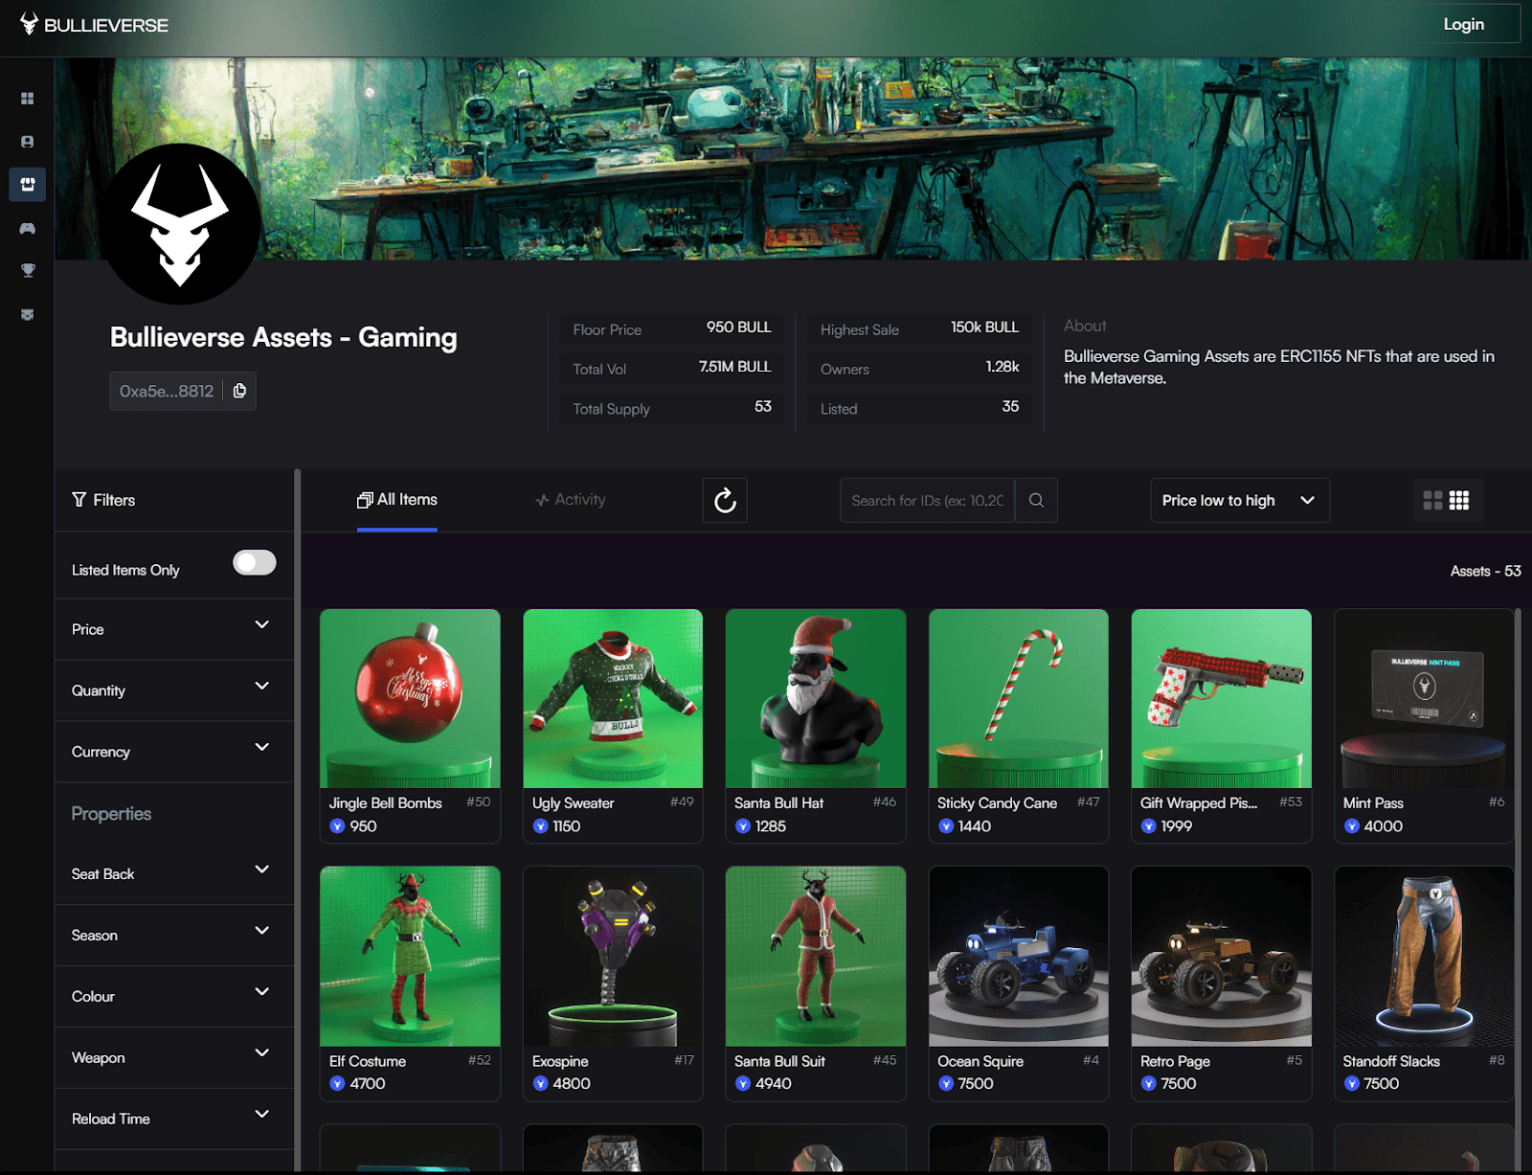Click Owners 1.28k value

(1002, 367)
